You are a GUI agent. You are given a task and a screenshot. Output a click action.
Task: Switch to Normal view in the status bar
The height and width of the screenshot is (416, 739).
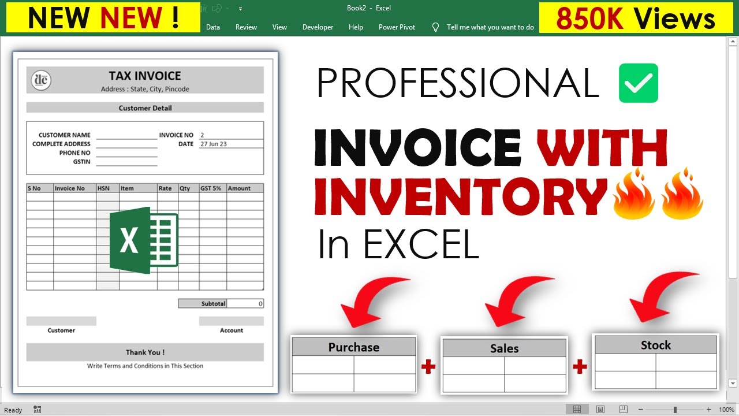[x=577, y=410]
